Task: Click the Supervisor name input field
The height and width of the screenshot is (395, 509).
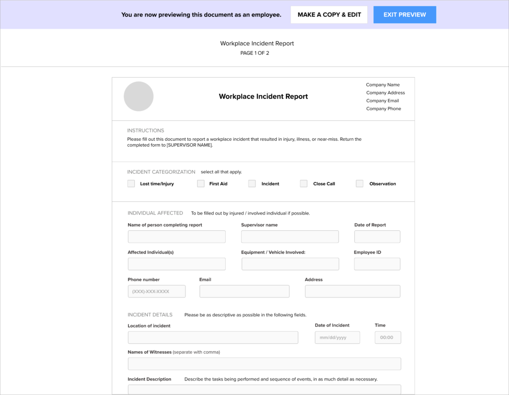Action: coord(290,237)
